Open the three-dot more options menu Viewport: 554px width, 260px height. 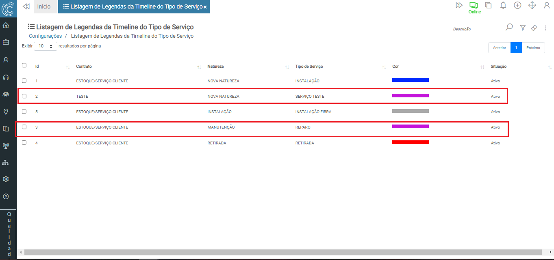pyautogui.click(x=545, y=28)
